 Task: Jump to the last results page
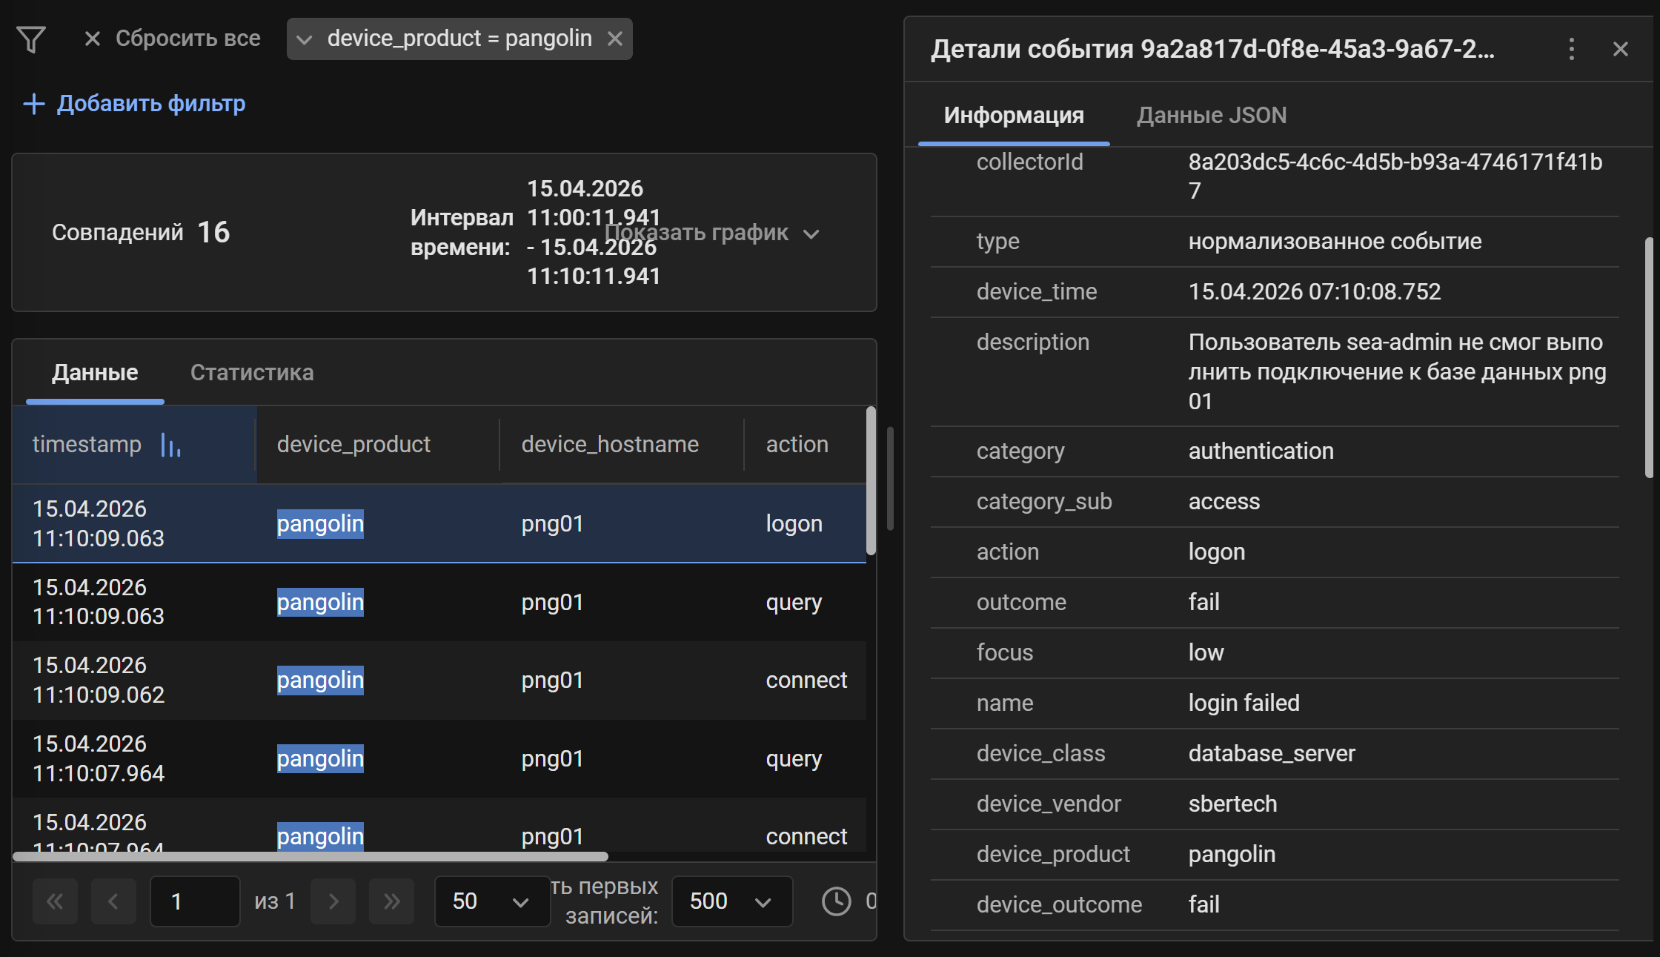coord(391,901)
